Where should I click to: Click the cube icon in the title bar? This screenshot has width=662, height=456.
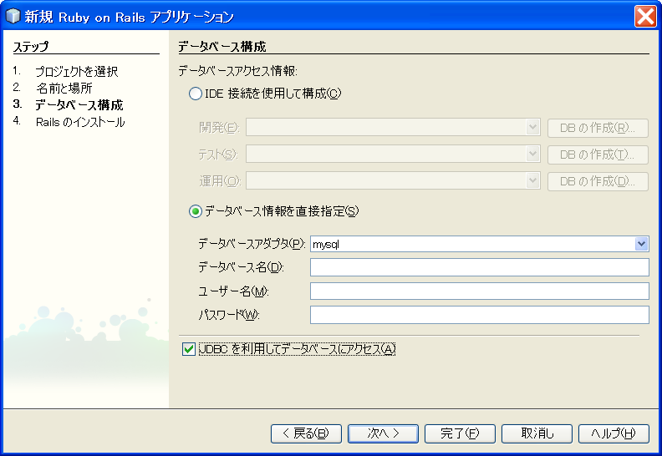pyautogui.click(x=13, y=16)
